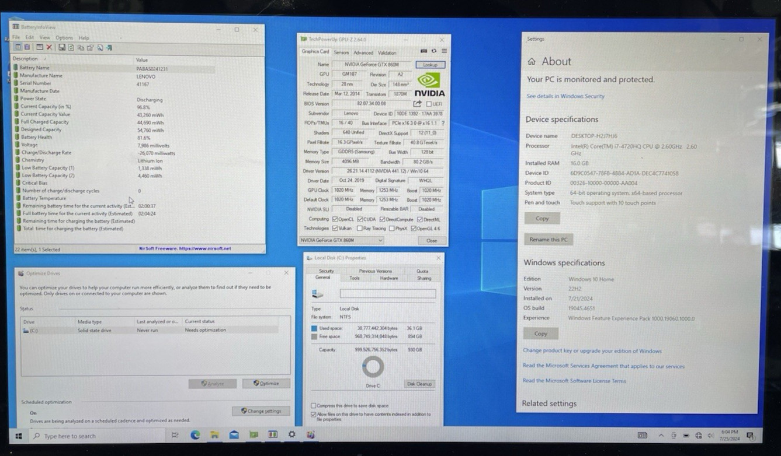
Task: Open File Explorer from the taskbar
Action: pos(214,435)
